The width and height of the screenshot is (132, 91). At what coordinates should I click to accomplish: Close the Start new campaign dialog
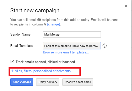click(126, 6)
